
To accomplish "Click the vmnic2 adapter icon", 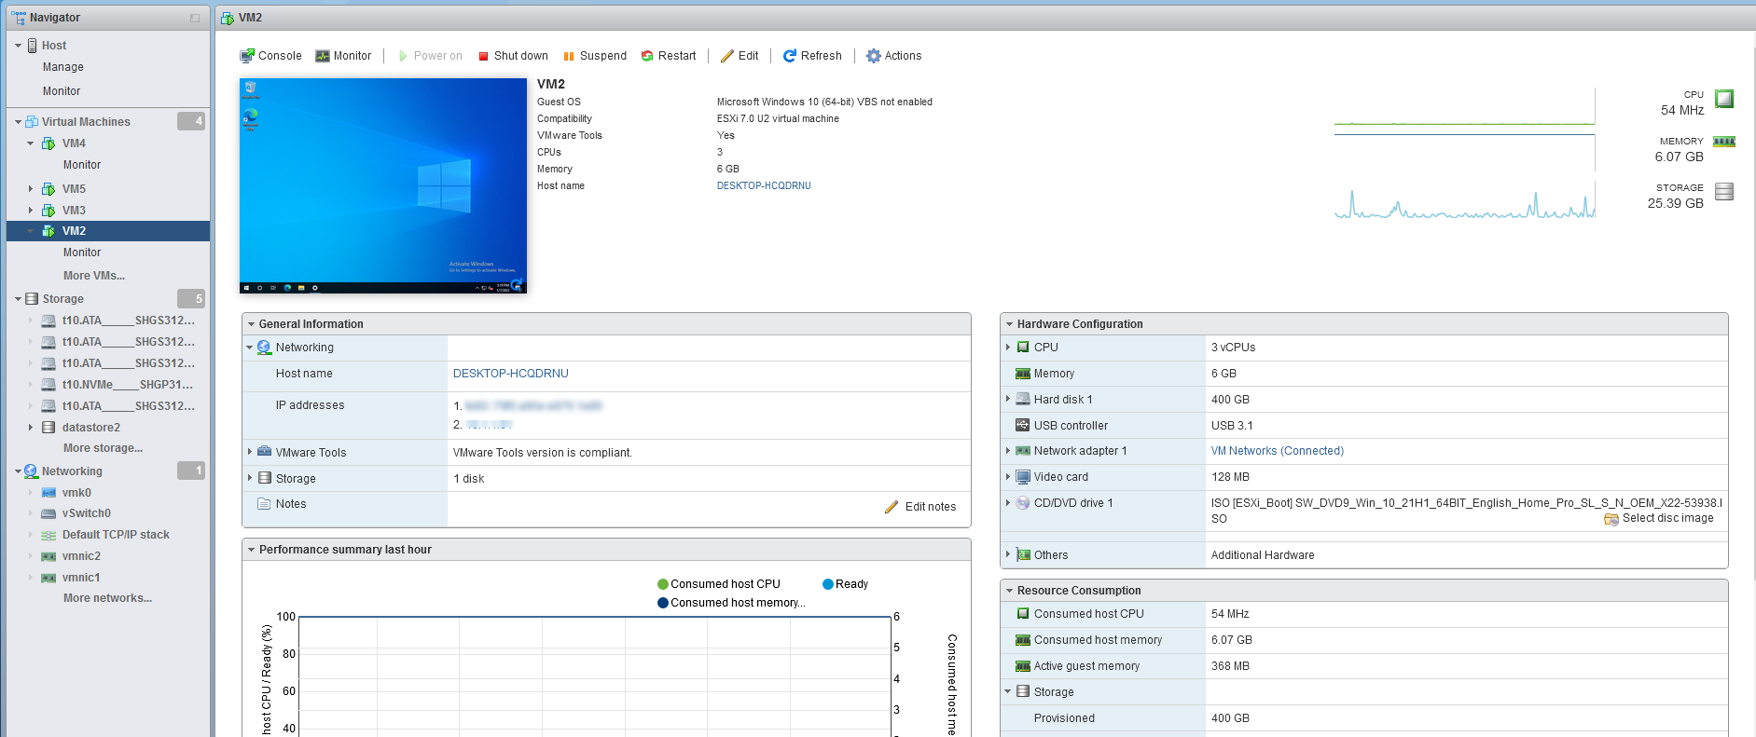I will [48, 556].
